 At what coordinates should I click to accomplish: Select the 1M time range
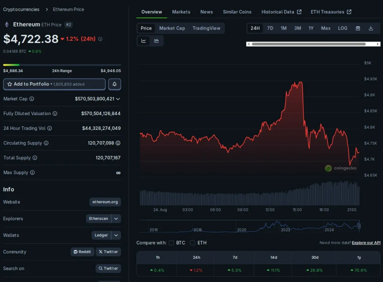point(284,28)
